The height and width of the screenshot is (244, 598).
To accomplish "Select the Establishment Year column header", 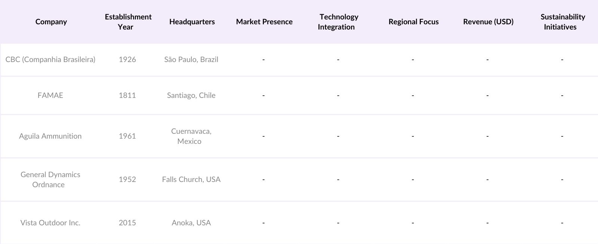I will [128, 22].
